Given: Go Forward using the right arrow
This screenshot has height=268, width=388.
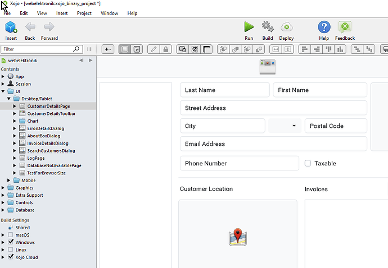Looking at the screenshot, I should coord(49,27).
